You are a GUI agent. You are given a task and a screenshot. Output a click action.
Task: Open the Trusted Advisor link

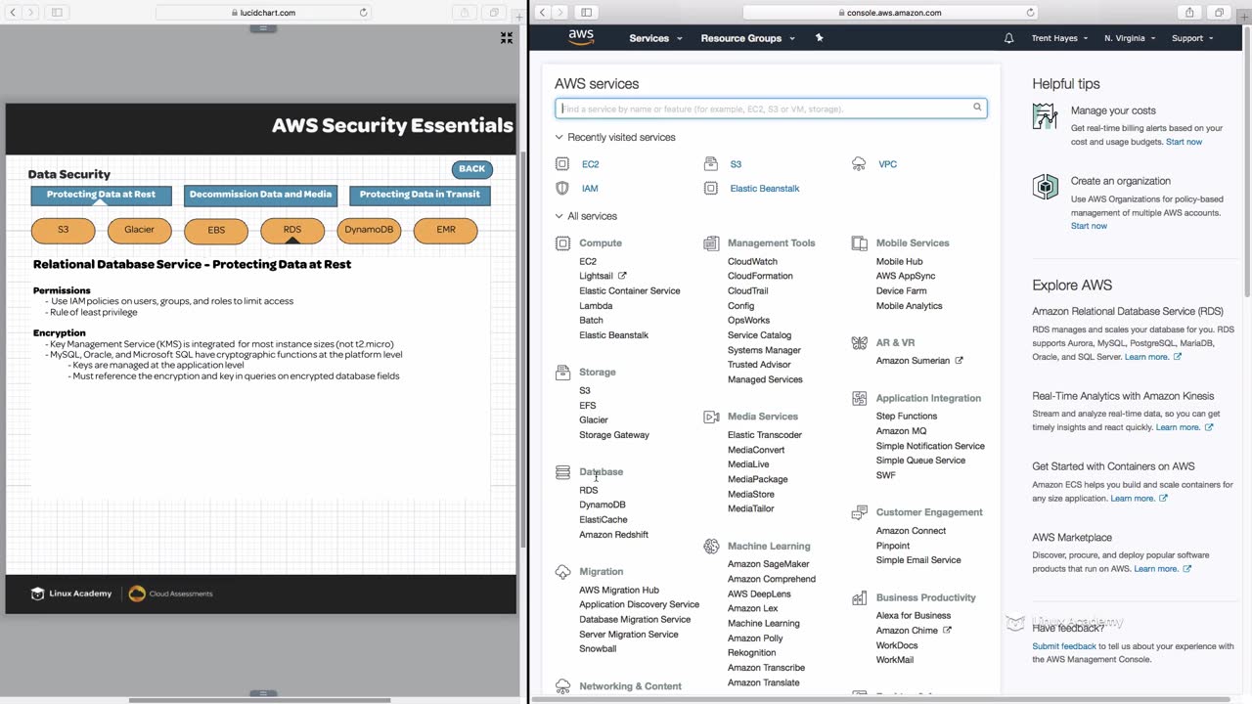click(x=759, y=365)
